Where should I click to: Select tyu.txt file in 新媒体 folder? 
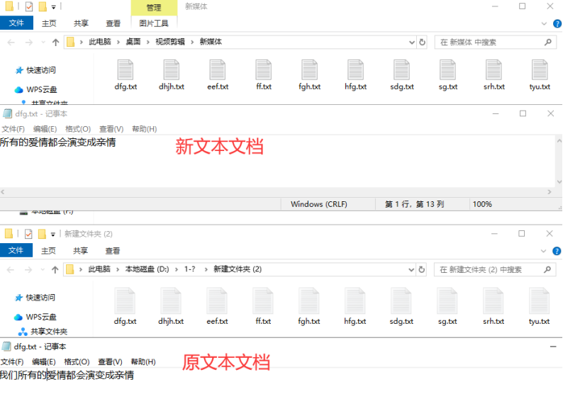pyautogui.click(x=539, y=74)
